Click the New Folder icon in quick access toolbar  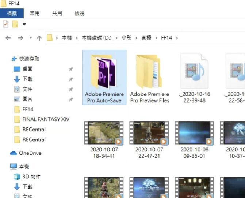point(15,24)
